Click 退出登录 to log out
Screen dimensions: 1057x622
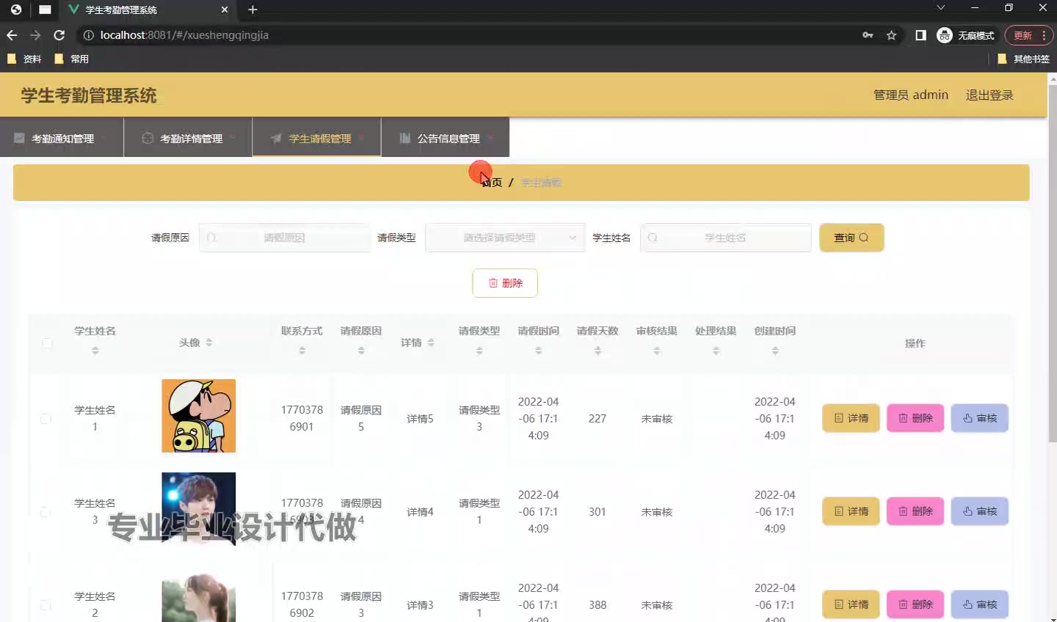pyautogui.click(x=989, y=95)
